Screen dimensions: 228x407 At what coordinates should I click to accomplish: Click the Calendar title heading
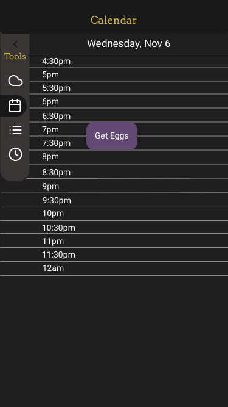[x=114, y=20]
